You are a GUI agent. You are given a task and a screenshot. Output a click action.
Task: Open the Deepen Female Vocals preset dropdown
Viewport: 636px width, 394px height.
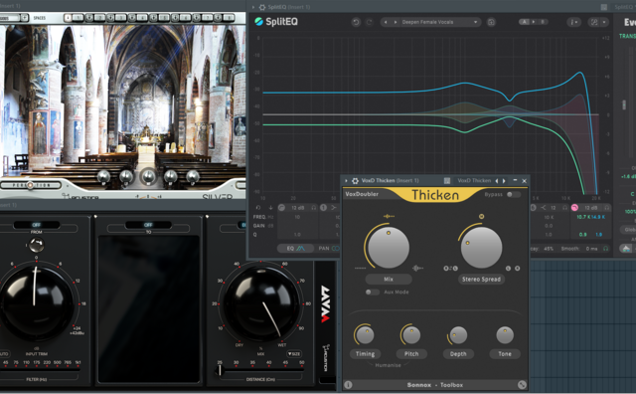(439, 22)
